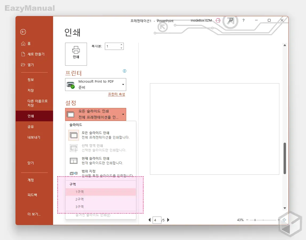
Task: Zoom out with the minus button
Action: (x=247, y=220)
